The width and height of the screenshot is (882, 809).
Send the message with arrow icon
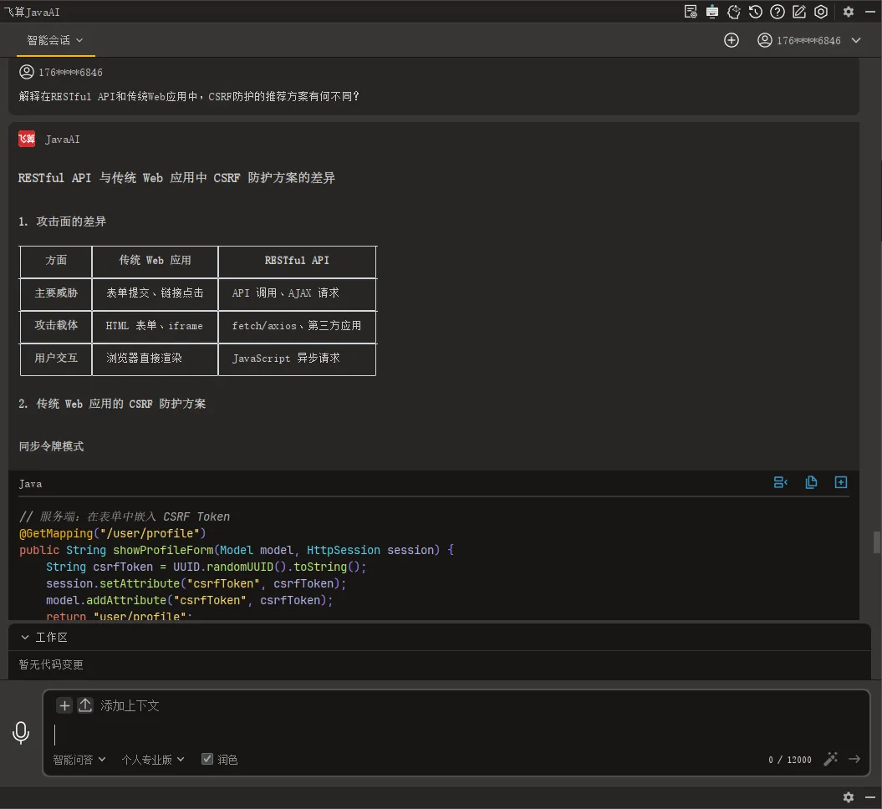tap(854, 759)
